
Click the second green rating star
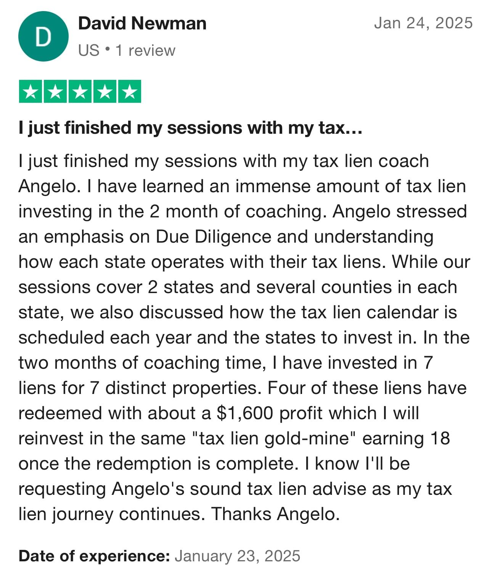[x=55, y=92]
